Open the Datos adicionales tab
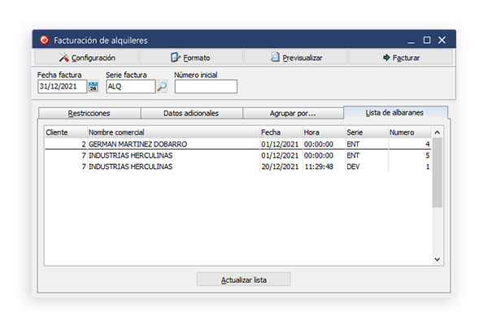Viewport: 488px width, 330px height. [x=191, y=113]
